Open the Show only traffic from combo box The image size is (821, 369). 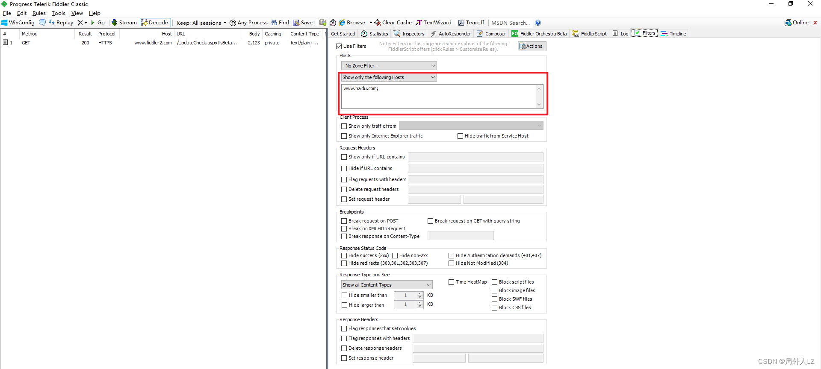[x=471, y=126]
